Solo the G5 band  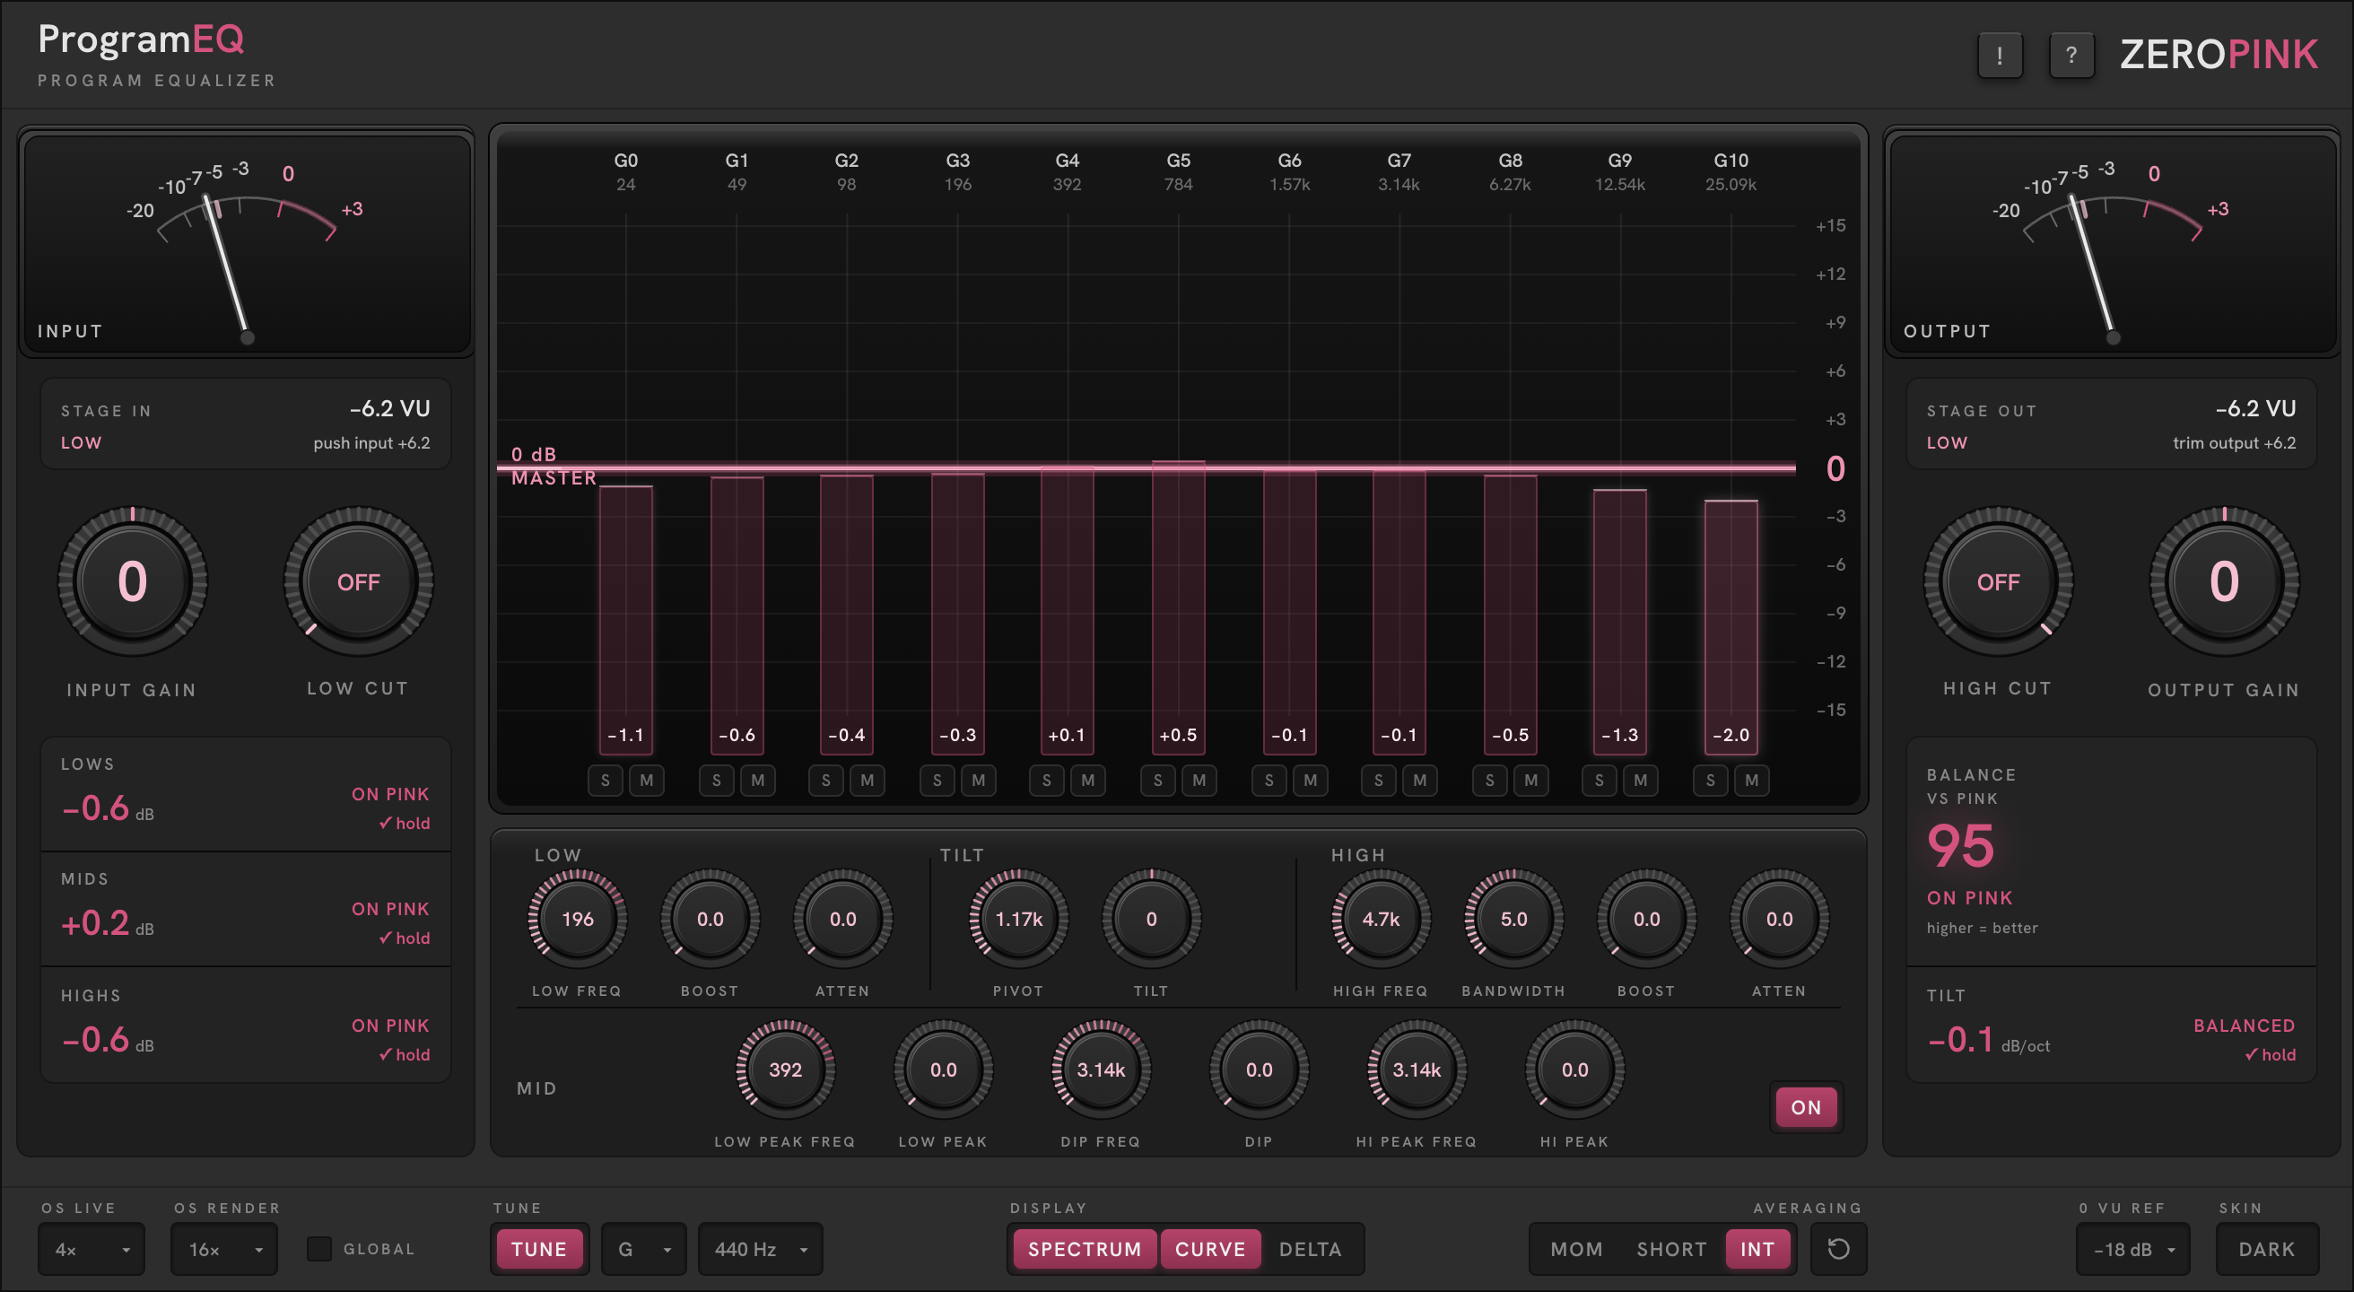pyautogui.click(x=1158, y=781)
